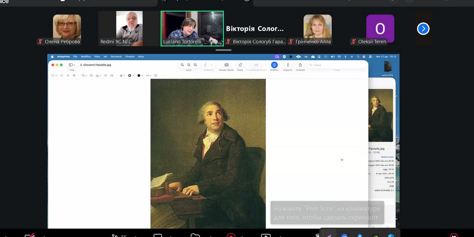This screenshot has width=474, height=237.
Task: Open the Finestra menu
Action: [130, 56]
